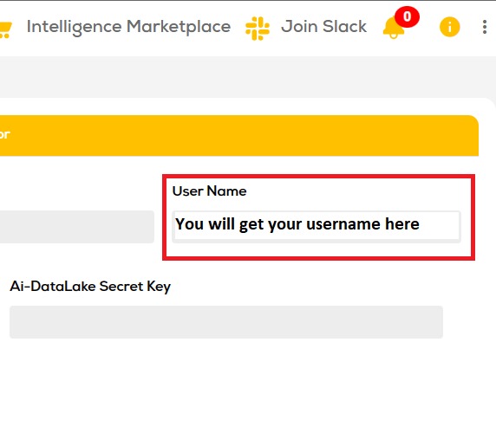The height and width of the screenshot is (433, 496).
Task: Click the User Name label
Action: [209, 191]
